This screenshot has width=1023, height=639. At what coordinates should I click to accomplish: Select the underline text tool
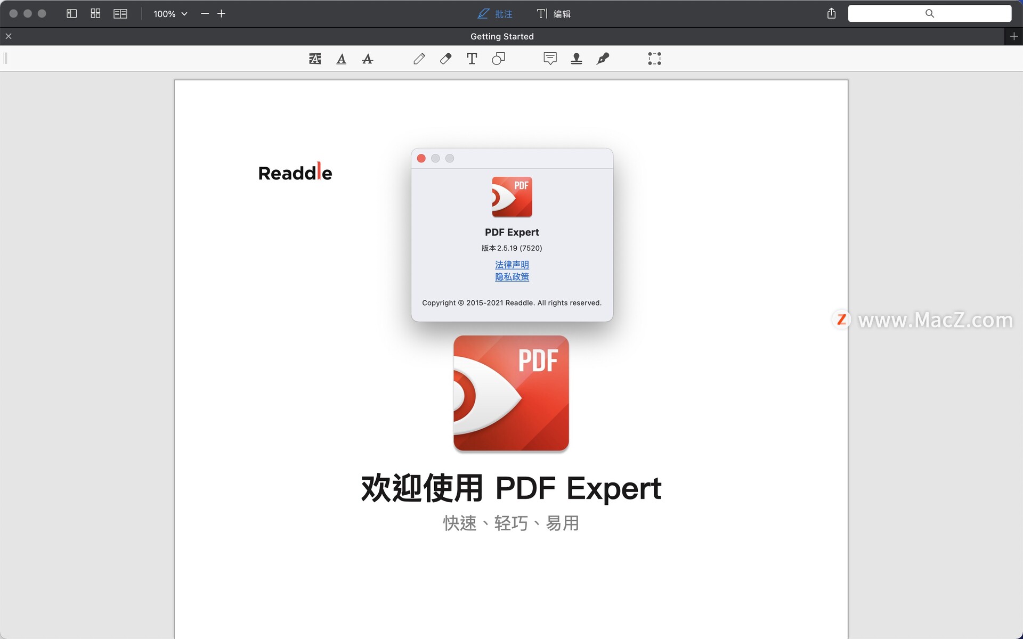[342, 59]
